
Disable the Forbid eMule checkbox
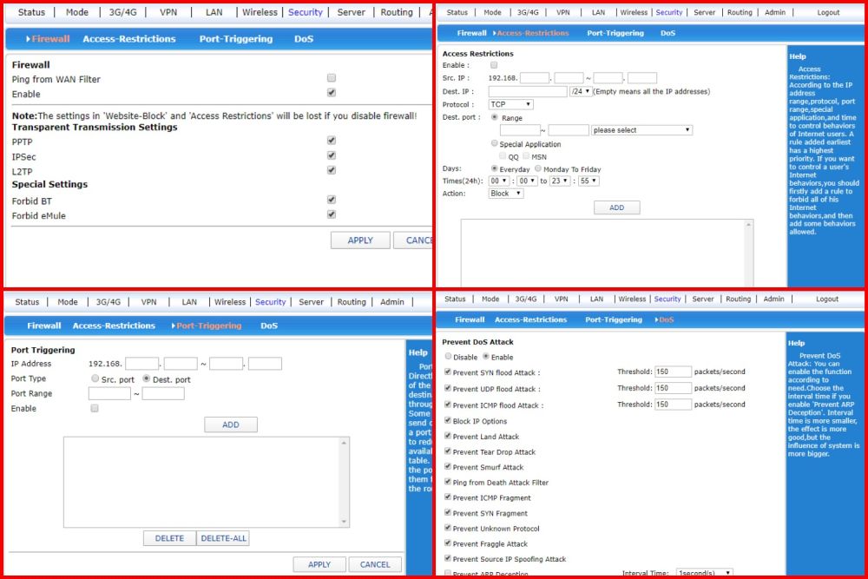(x=332, y=214)
